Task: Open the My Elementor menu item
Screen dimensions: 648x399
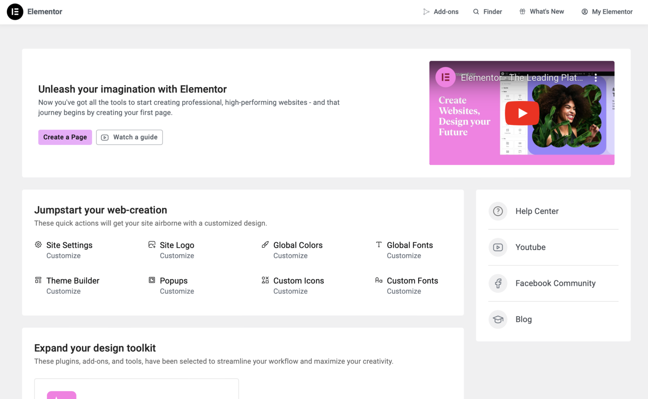Action: click(607, 12)
